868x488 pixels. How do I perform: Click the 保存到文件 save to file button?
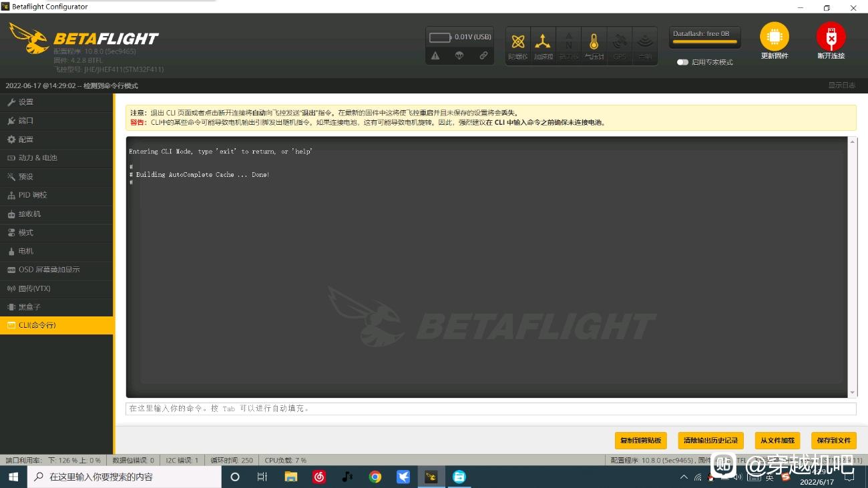(x=833, y=441)
